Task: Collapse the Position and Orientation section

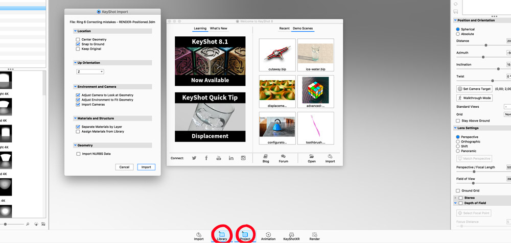Action: (x=455, y=20)
